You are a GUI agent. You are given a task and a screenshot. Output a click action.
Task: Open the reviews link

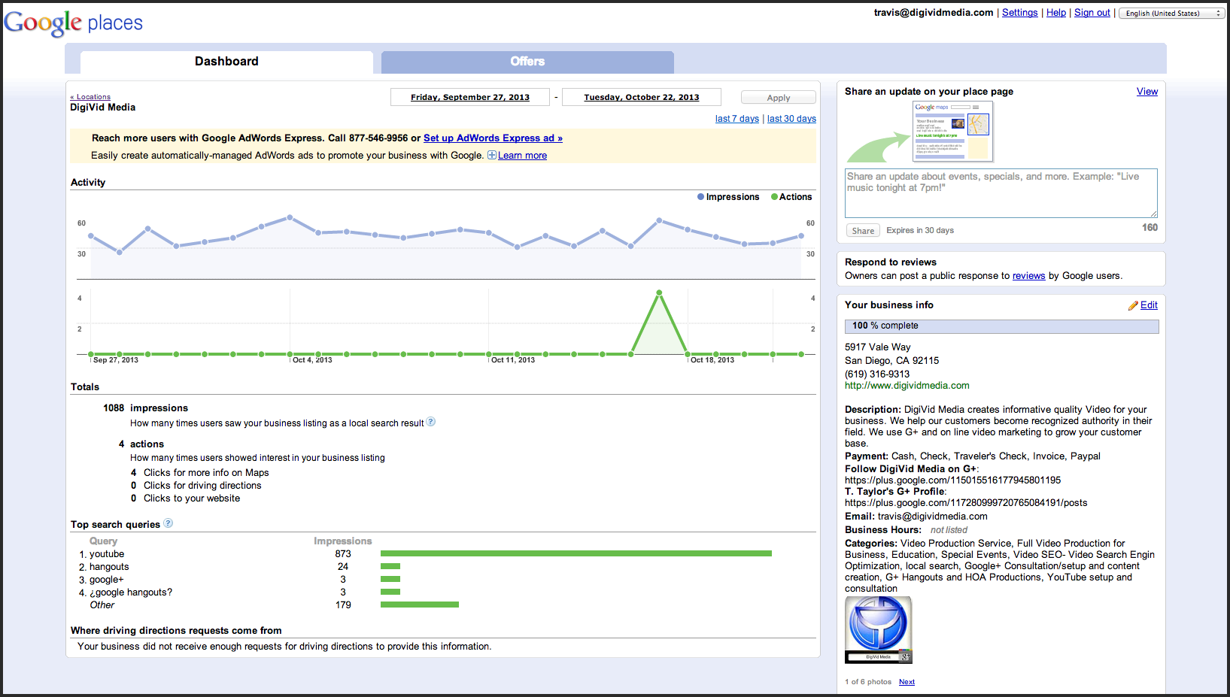tap(1028, 276)
